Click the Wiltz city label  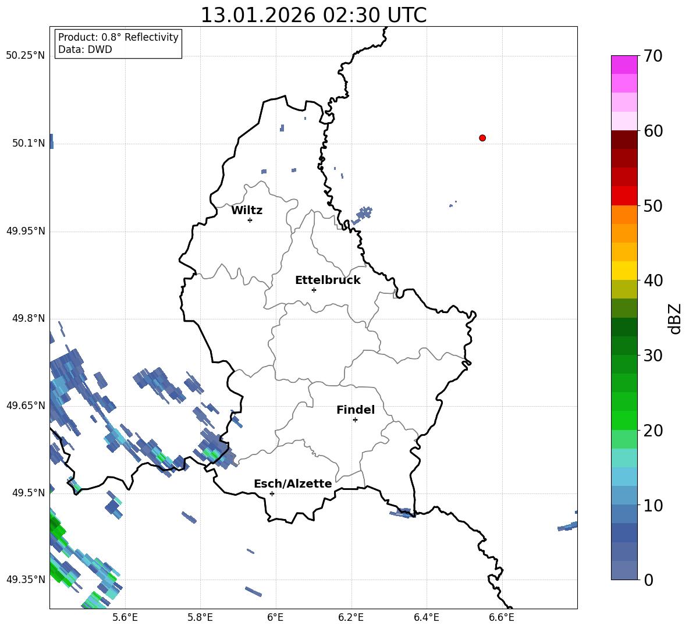247,211
